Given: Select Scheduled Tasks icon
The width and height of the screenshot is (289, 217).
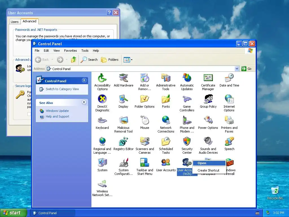Looking at the screenshot, I should pyautogui.click(x=166, y=146).
